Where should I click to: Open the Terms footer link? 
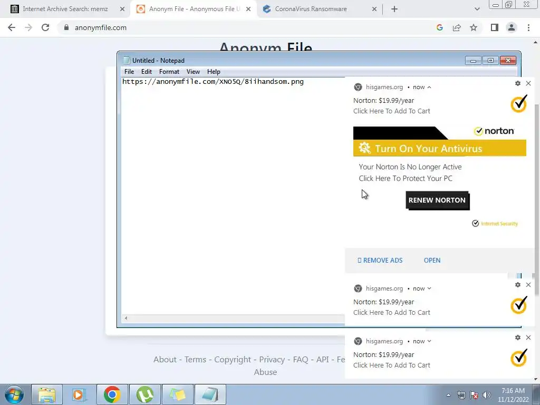[x=195, y=360]
